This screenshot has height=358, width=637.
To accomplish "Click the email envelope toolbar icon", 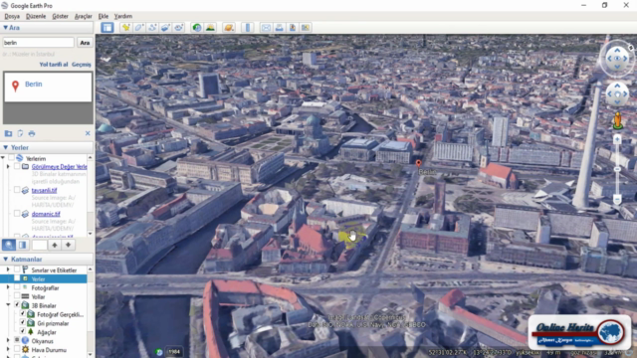I will click(266, 28).
